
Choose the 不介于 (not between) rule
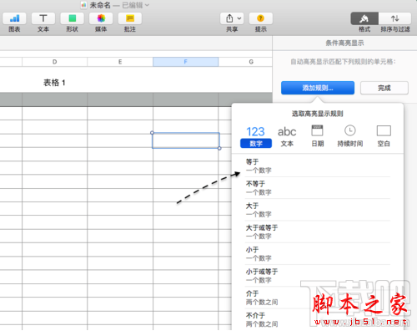318,319
